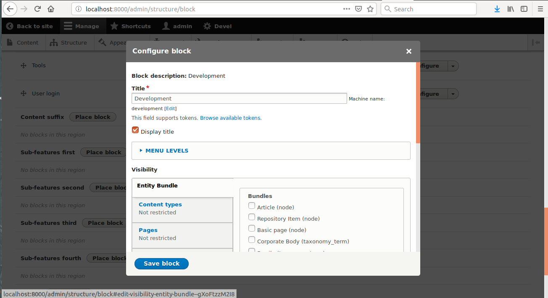Click the Manage icon in the admin toolbar
The image size is (548, 298).
click(x=68, y=26)
